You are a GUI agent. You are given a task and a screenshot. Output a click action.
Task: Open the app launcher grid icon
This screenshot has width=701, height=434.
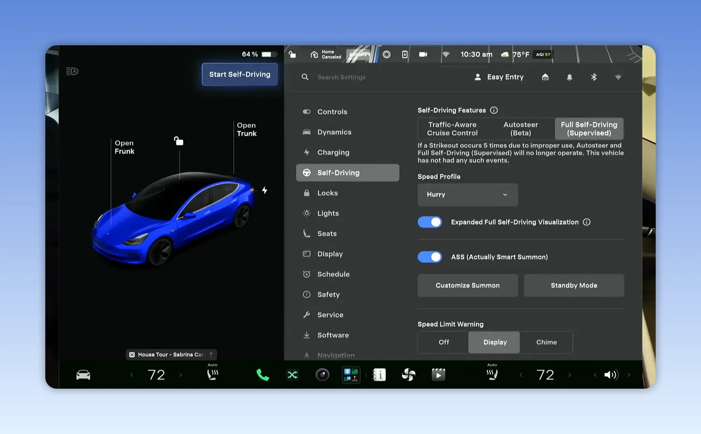(351, 375)
